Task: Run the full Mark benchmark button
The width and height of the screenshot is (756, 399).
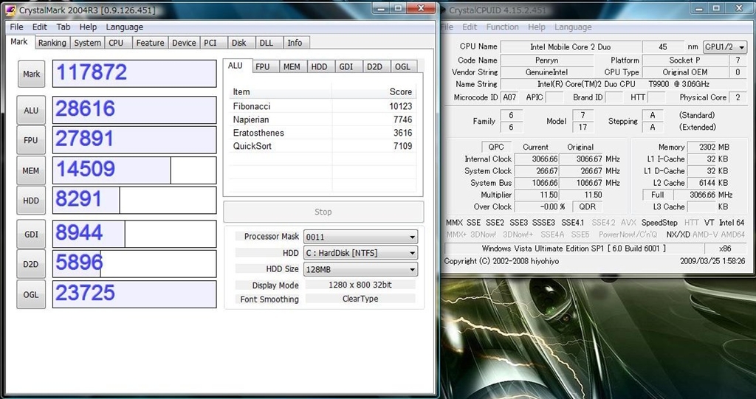Action: 32,74
